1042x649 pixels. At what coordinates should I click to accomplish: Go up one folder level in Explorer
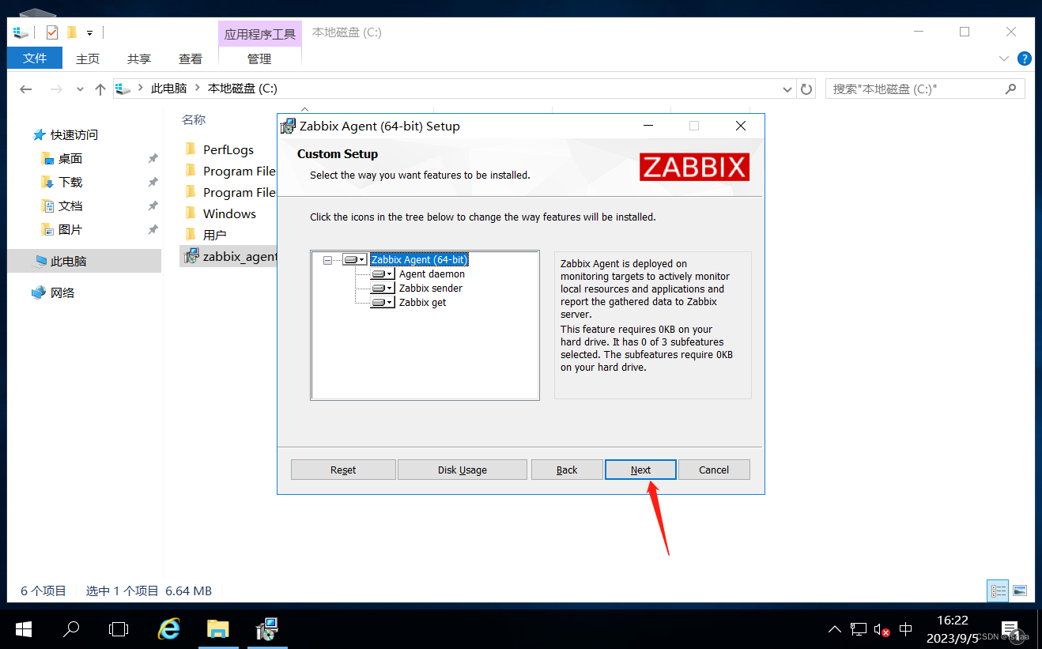click(x=100, y=89)
